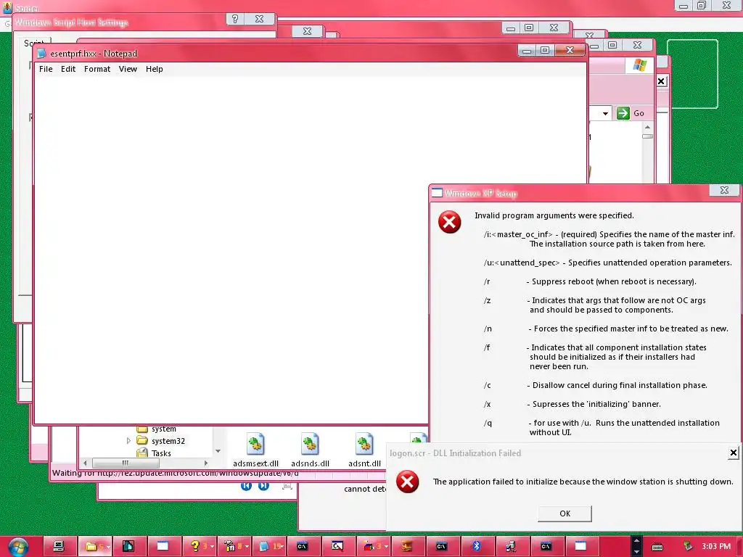
Task: Select the adsnt.dll file icon
Action: coord(364,444)
